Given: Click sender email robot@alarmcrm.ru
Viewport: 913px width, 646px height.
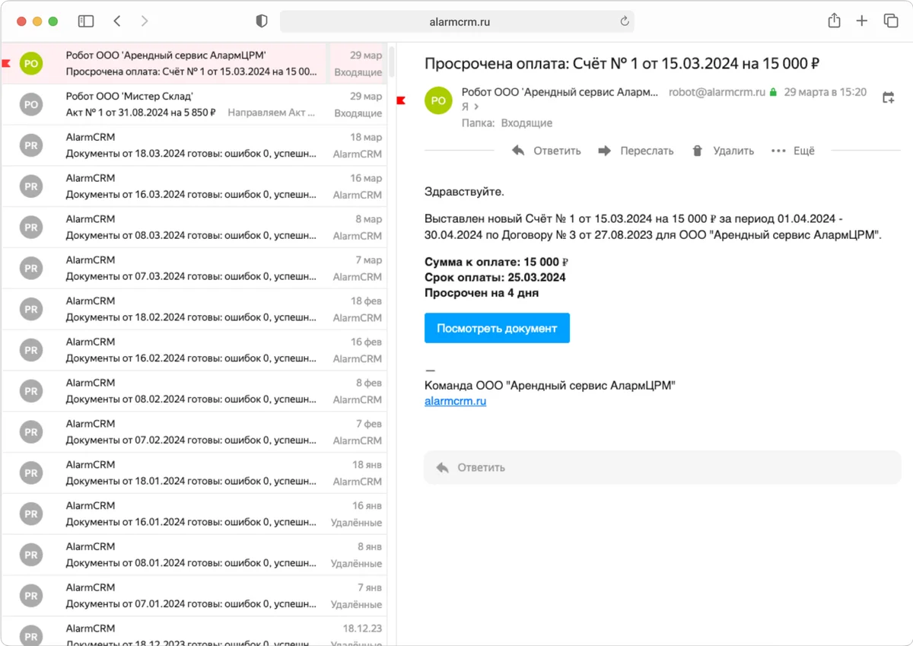Looking at the screenshot, I should [717, 92].
